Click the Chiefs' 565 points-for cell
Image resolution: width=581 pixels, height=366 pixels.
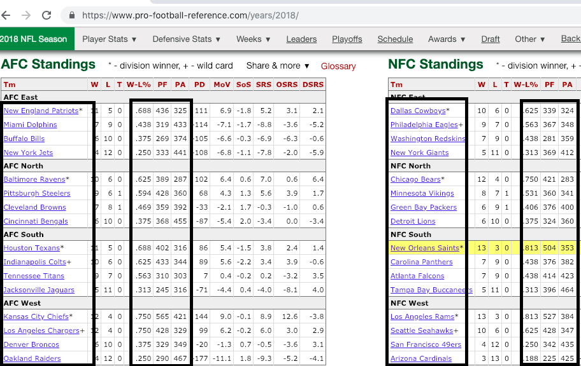click(162, 317)
